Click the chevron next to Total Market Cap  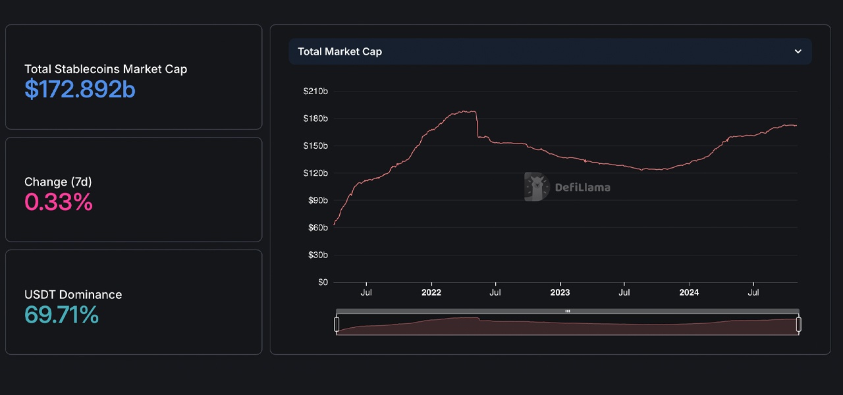(x=798, y=51)
